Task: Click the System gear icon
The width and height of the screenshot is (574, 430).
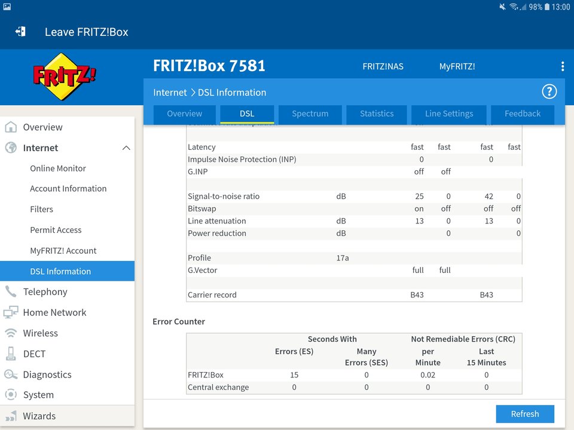Action: point(11,395)
